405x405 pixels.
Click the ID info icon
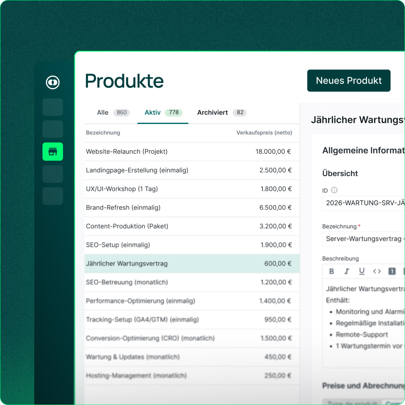pyautogui.click(x=334, y=190)
